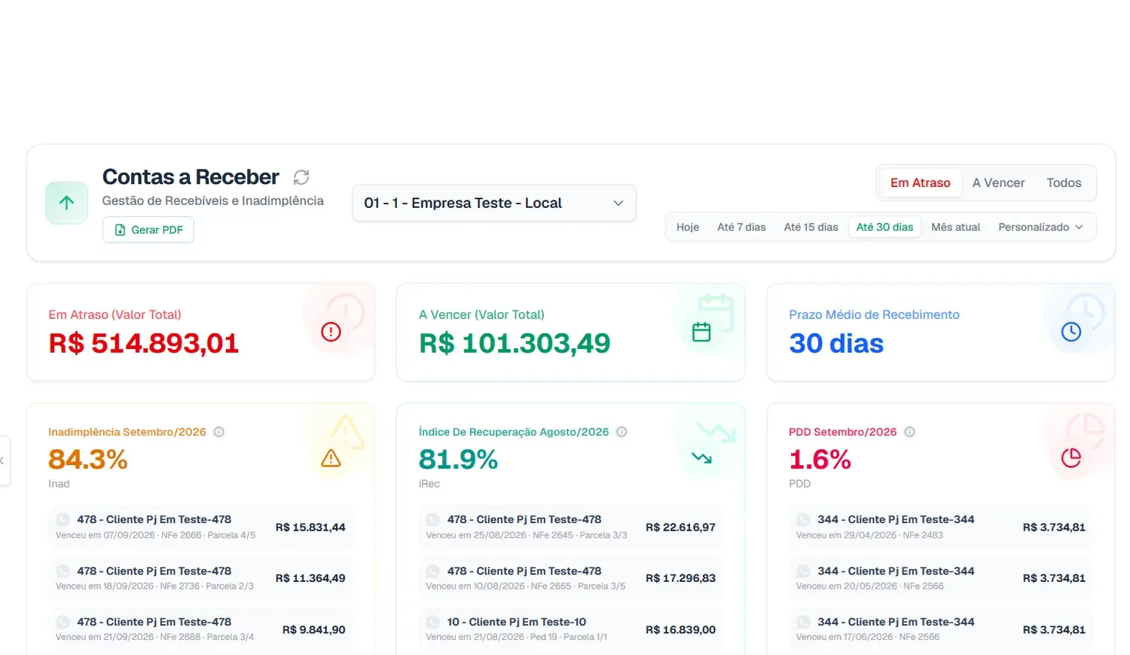Open info tooltip next to Inadimplência Setembro/2026
The image size is (1130, 655).
[219, 432]
